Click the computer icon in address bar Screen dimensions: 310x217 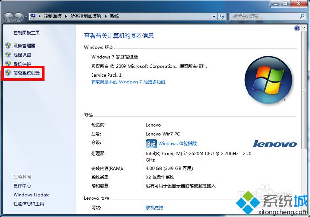[x=33, y=16]
